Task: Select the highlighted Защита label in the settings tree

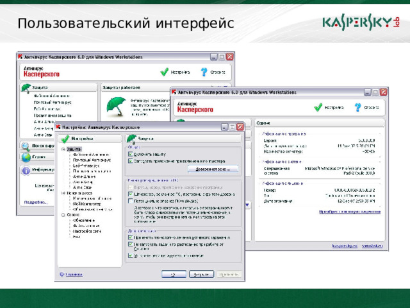Action: point(74,149)
